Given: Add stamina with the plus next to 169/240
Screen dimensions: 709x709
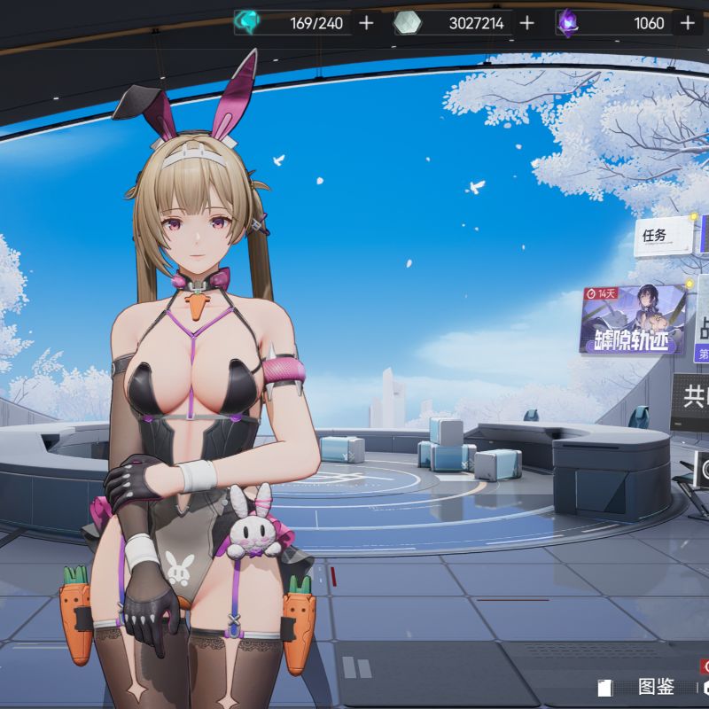Looking at the screenshot, I should coord(366,23).
